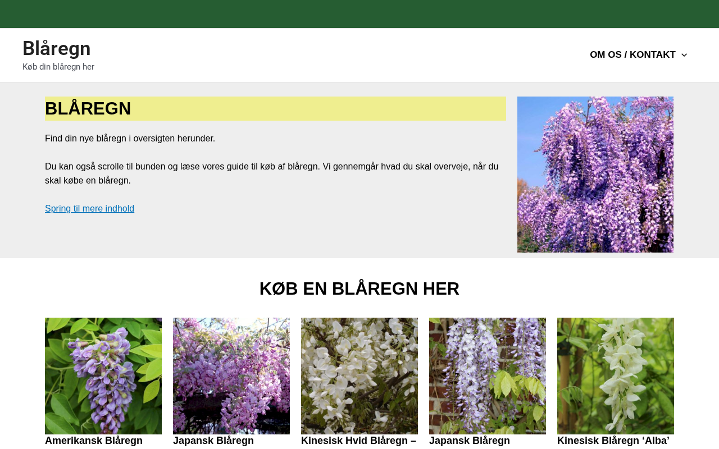Open the Kinesisk Blåregn 'Alba' product image

[616, 376]
